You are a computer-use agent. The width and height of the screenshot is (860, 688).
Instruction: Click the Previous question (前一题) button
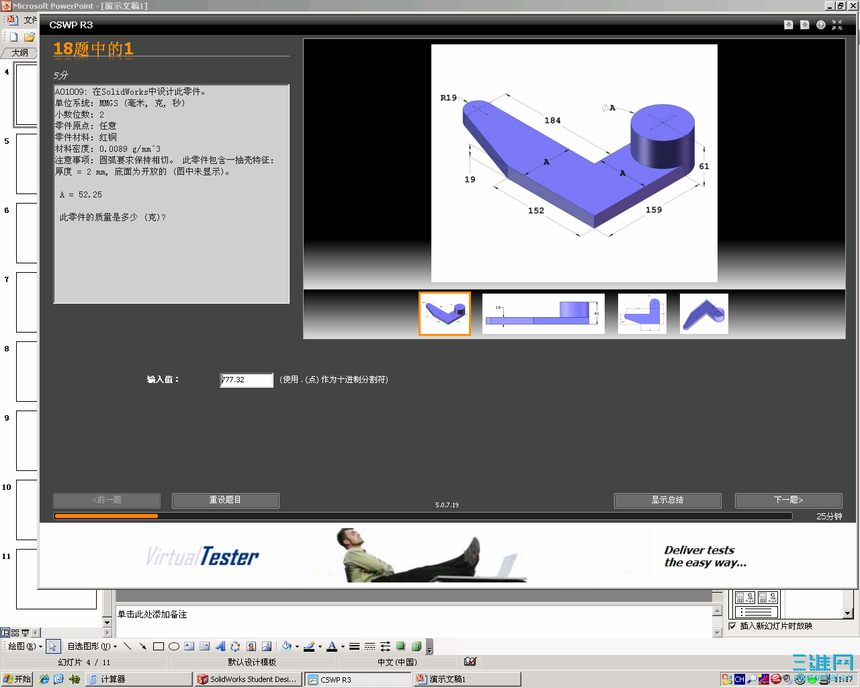107,500
